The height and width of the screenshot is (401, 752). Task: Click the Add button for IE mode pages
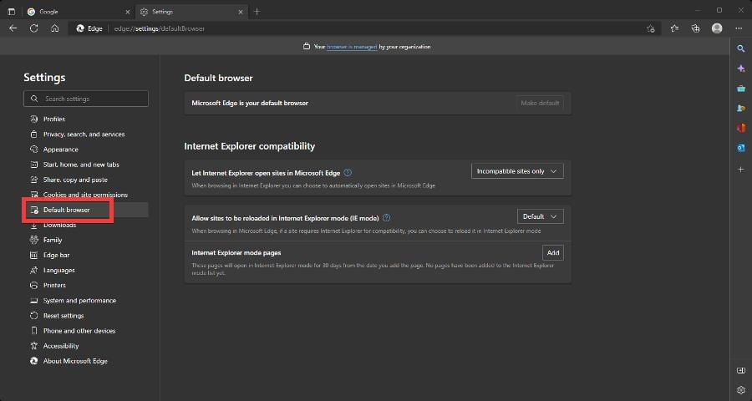pyautogui.click(x=553, y=253)
